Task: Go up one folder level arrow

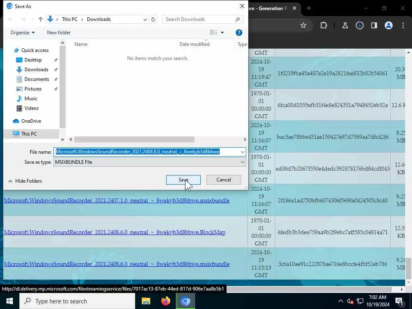Action: click(x=41, y=19)
